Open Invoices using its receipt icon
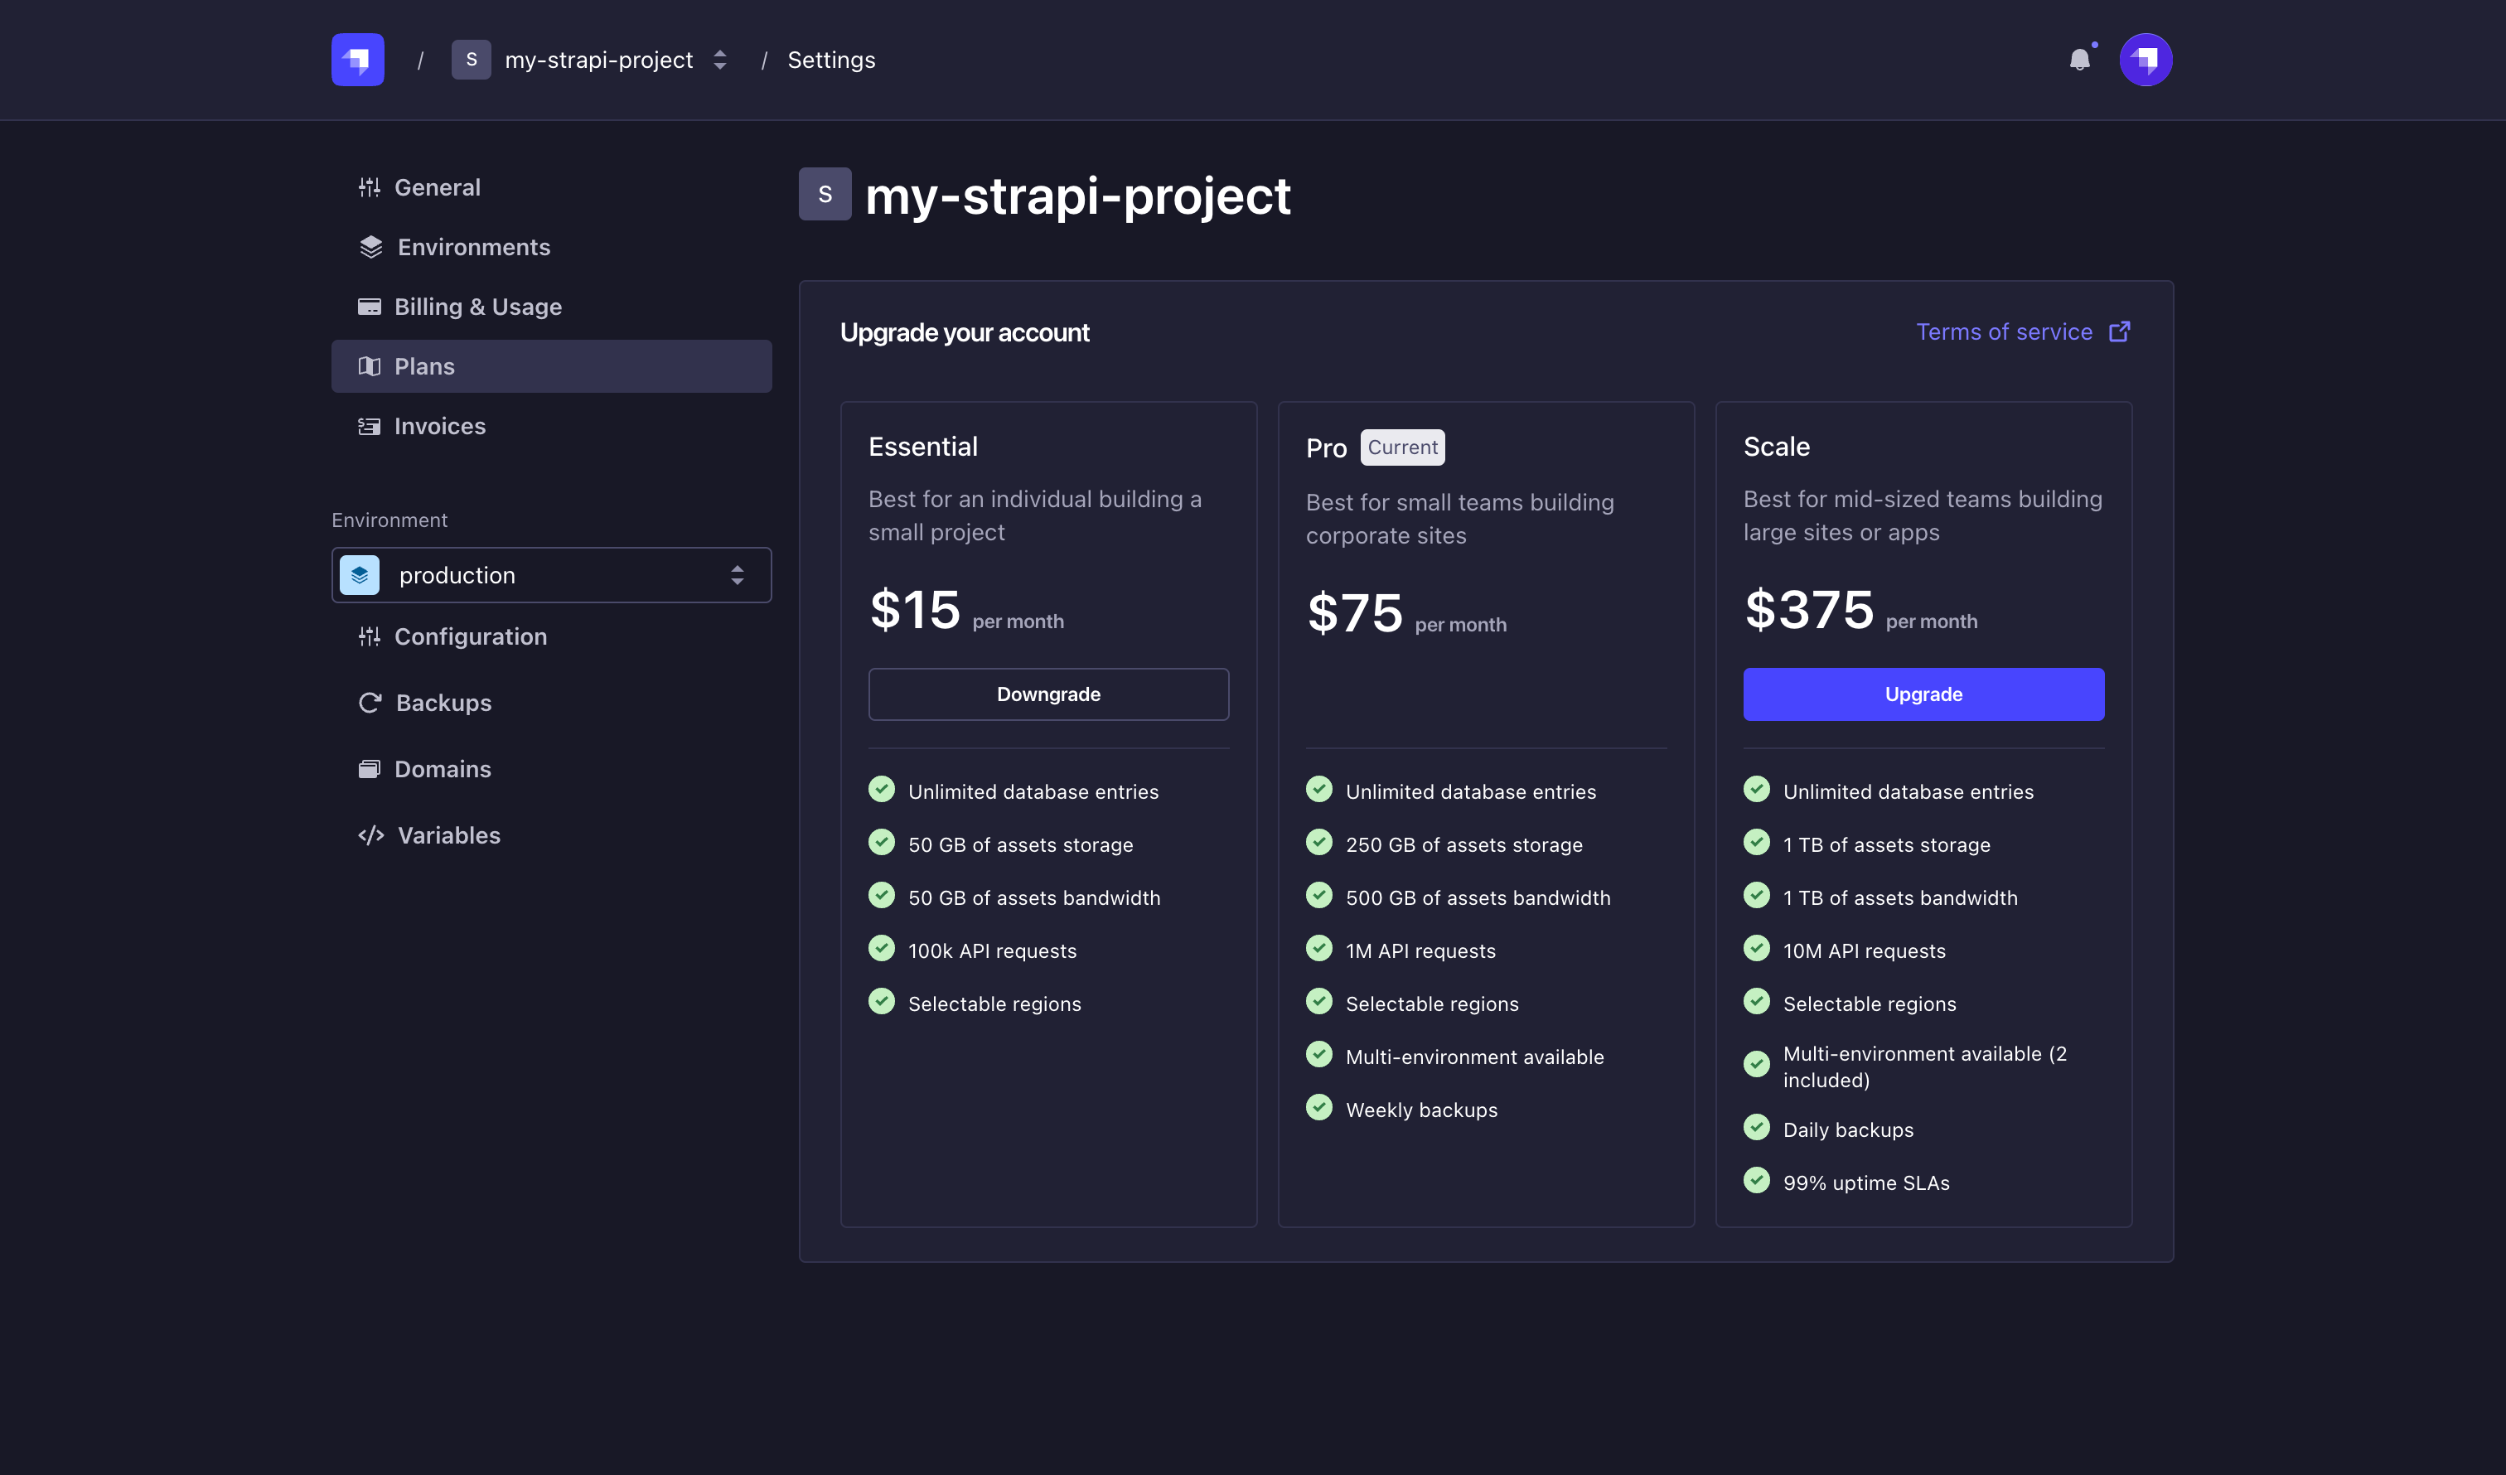Viewport: 2506px width, 1475px height. point(369,426)
